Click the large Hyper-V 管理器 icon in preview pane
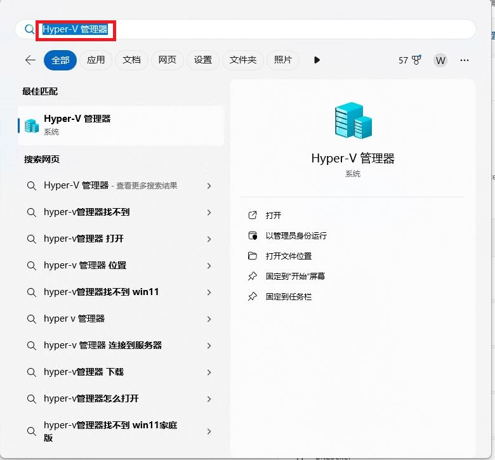This screenshot has height=460, width=495. (353, 121)
